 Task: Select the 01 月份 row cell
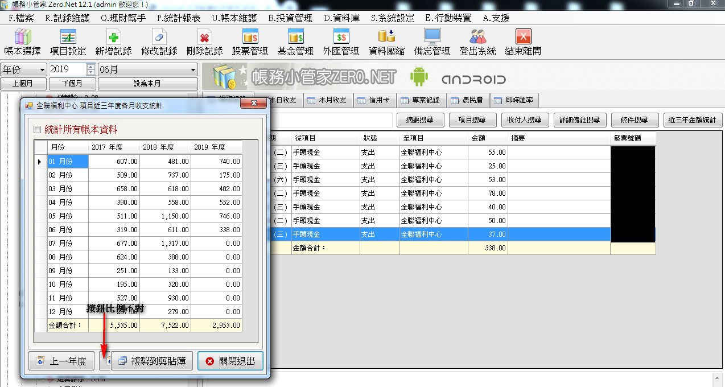[x=68, y=161]
